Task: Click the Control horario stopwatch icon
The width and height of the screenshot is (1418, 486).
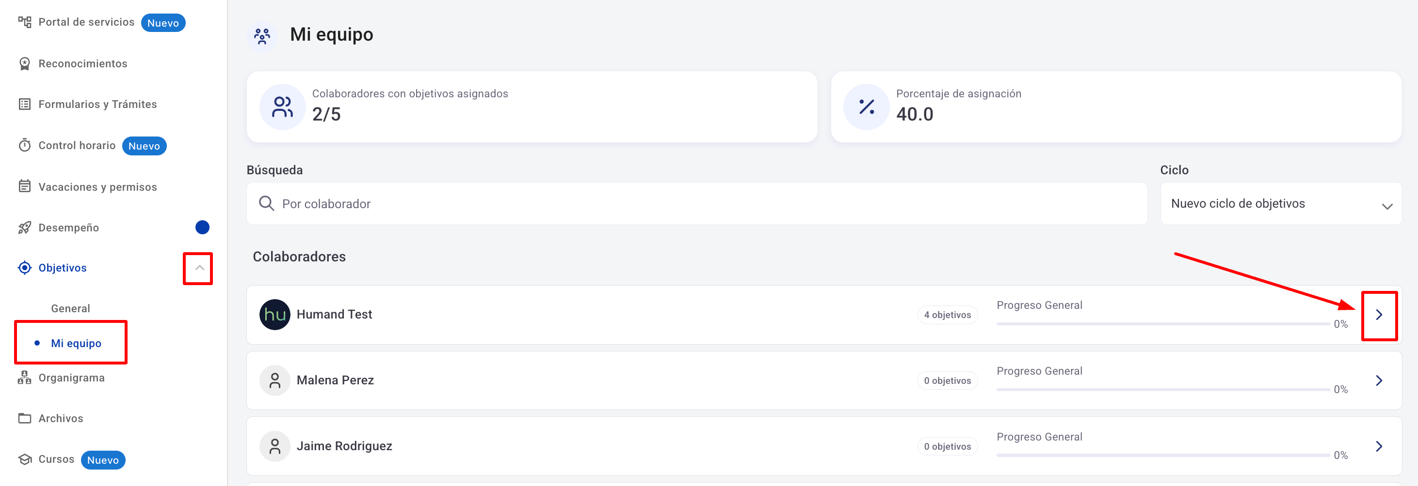Action: (x=24, y=146)
